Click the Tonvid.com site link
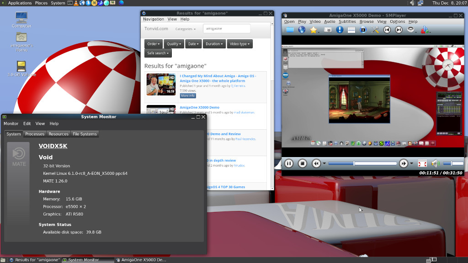The height and width of the screenshot is (263, 468). [156, 29]
